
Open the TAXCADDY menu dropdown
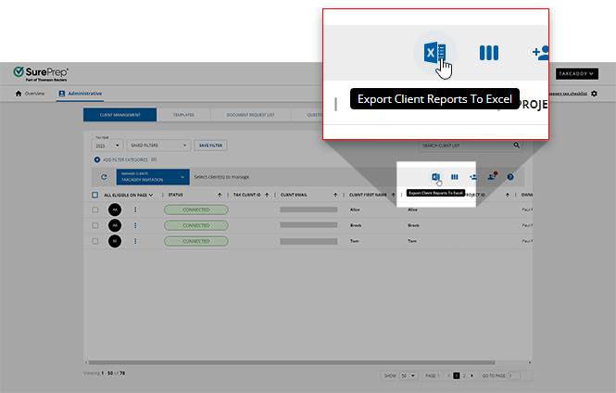tap(577, 73)
